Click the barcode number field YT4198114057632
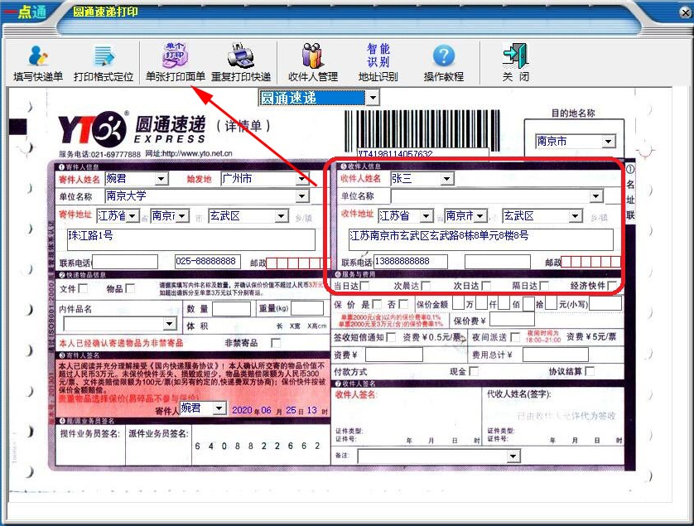This screenshot has width=694, height=526. tap(423, 153)
